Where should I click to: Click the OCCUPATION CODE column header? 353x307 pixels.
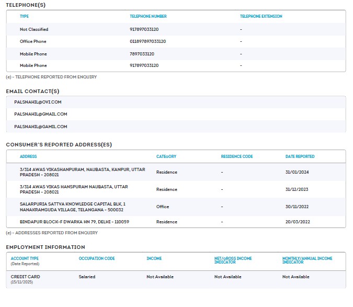[x=96, y=258]
